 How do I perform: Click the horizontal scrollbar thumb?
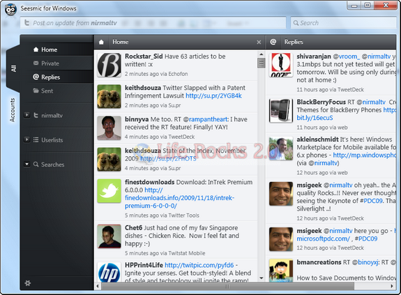tap(227, 287)
